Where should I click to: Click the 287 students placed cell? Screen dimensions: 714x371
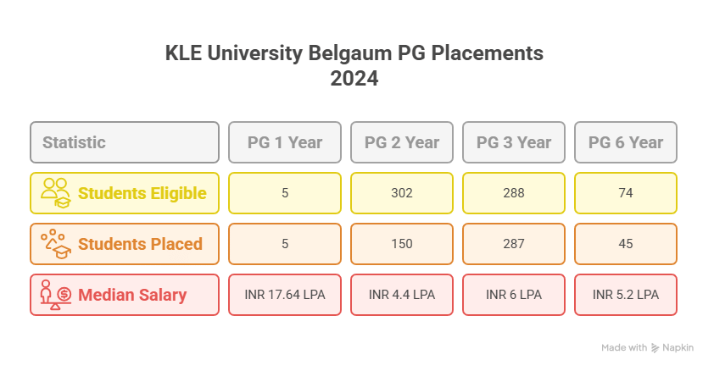(514, 244)
